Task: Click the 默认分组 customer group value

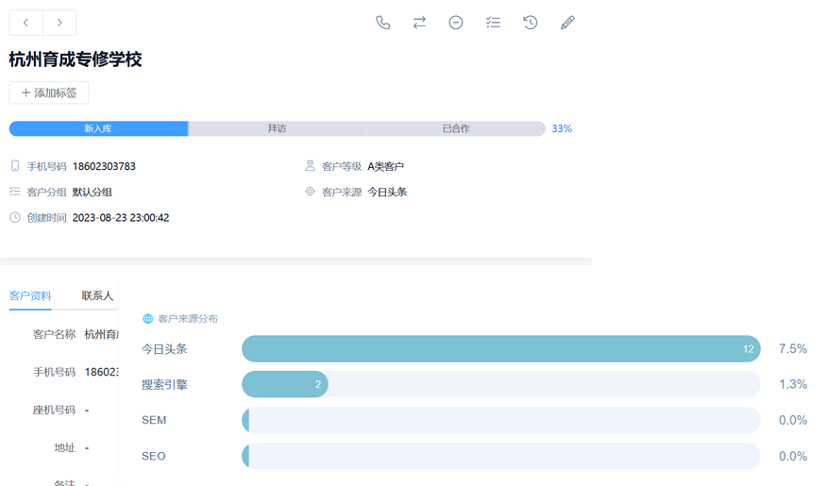Action: 92,193
